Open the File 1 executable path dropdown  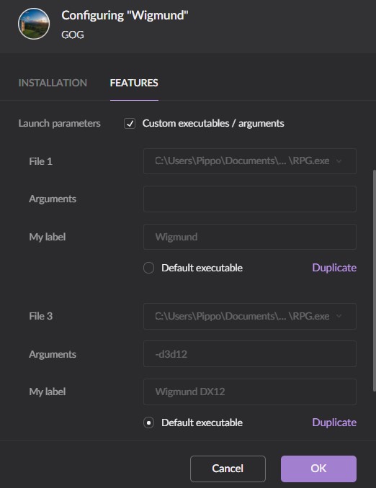click(x=249, y=161)
